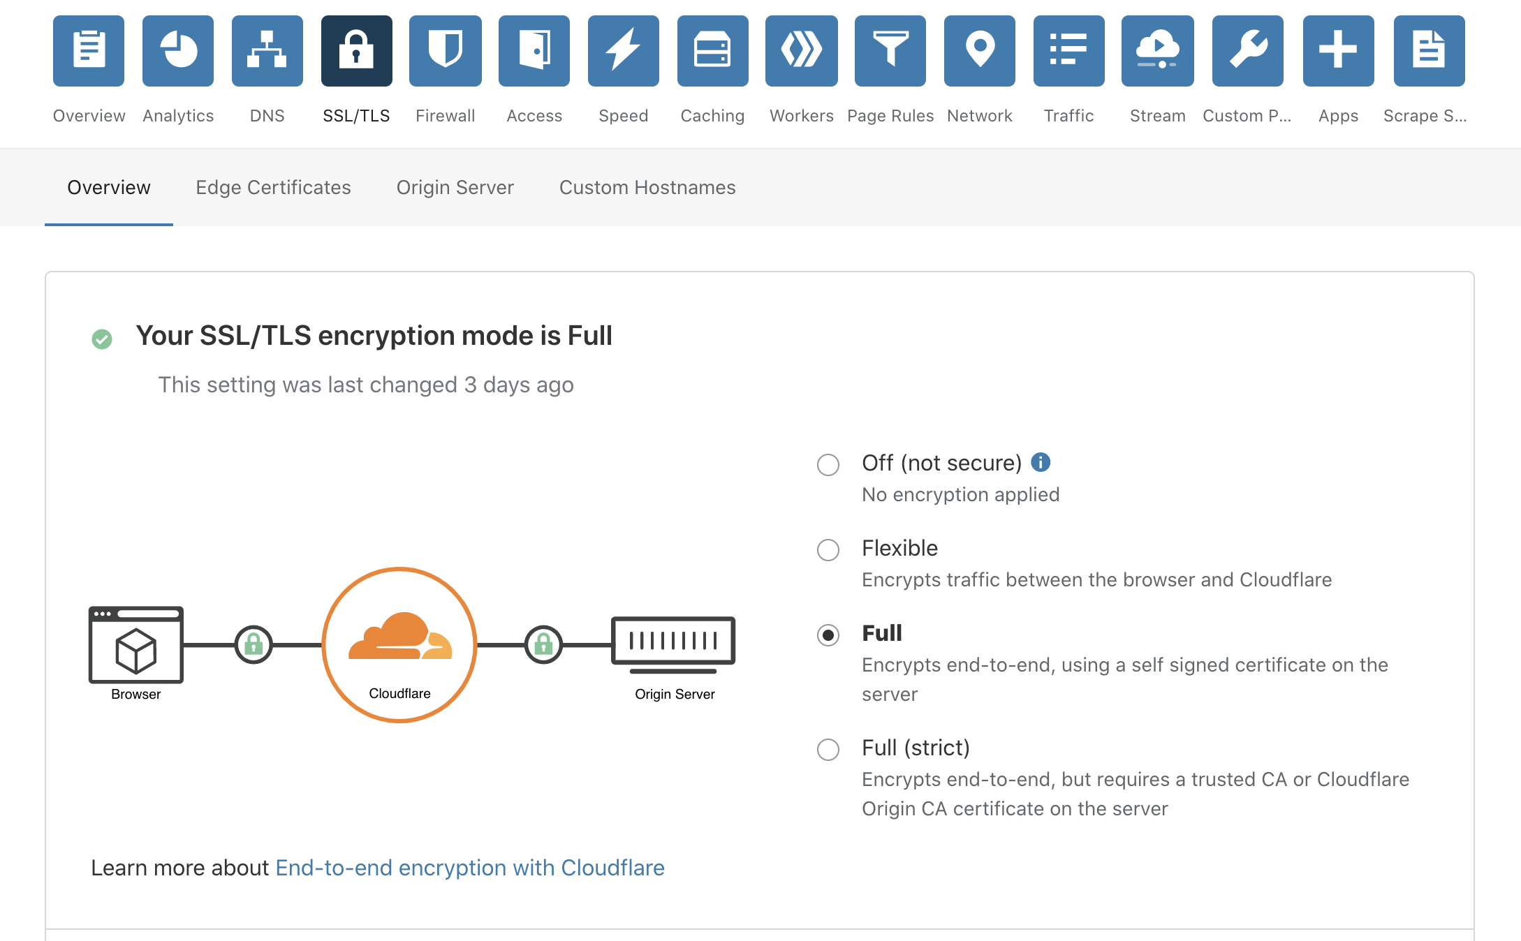1521x941 pixels.
Task: Open the Workers icon
Action: (802, 51)
